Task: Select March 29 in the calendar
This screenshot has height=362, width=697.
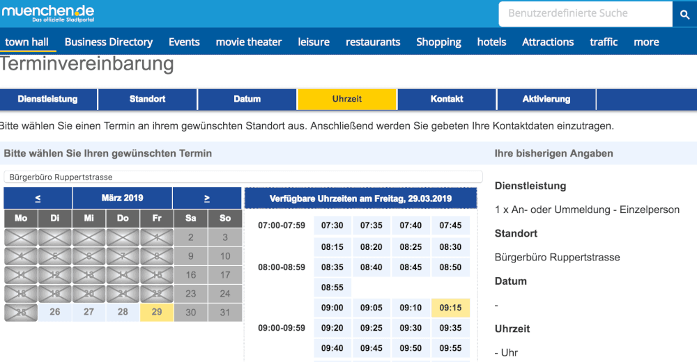Action: (x=157, y=312)
